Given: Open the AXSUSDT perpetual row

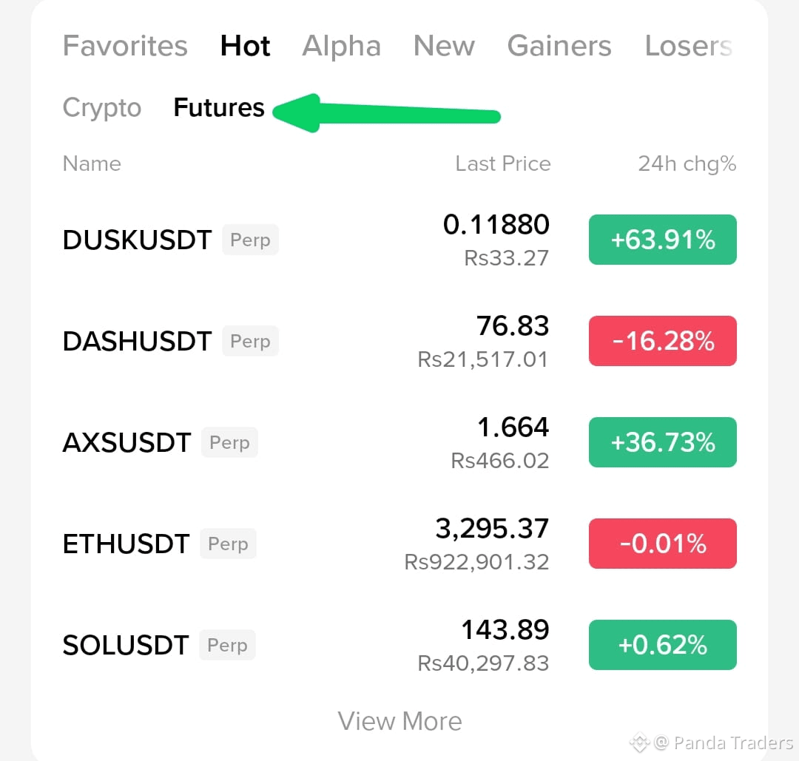Looking at the screenshot, I should [x=399, y=442].
